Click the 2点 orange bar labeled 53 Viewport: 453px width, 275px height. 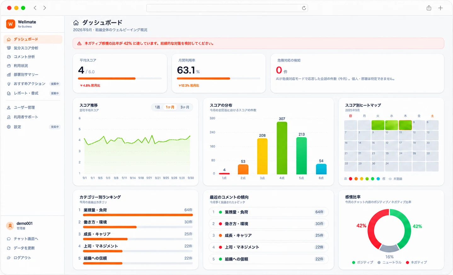243,169
